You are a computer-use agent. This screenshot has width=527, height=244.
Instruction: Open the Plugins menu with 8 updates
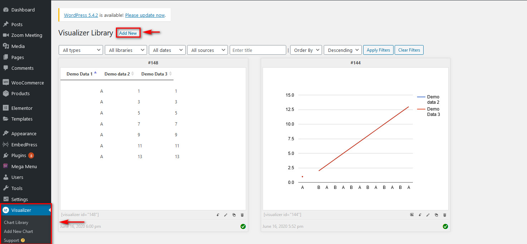pos(25,155)
